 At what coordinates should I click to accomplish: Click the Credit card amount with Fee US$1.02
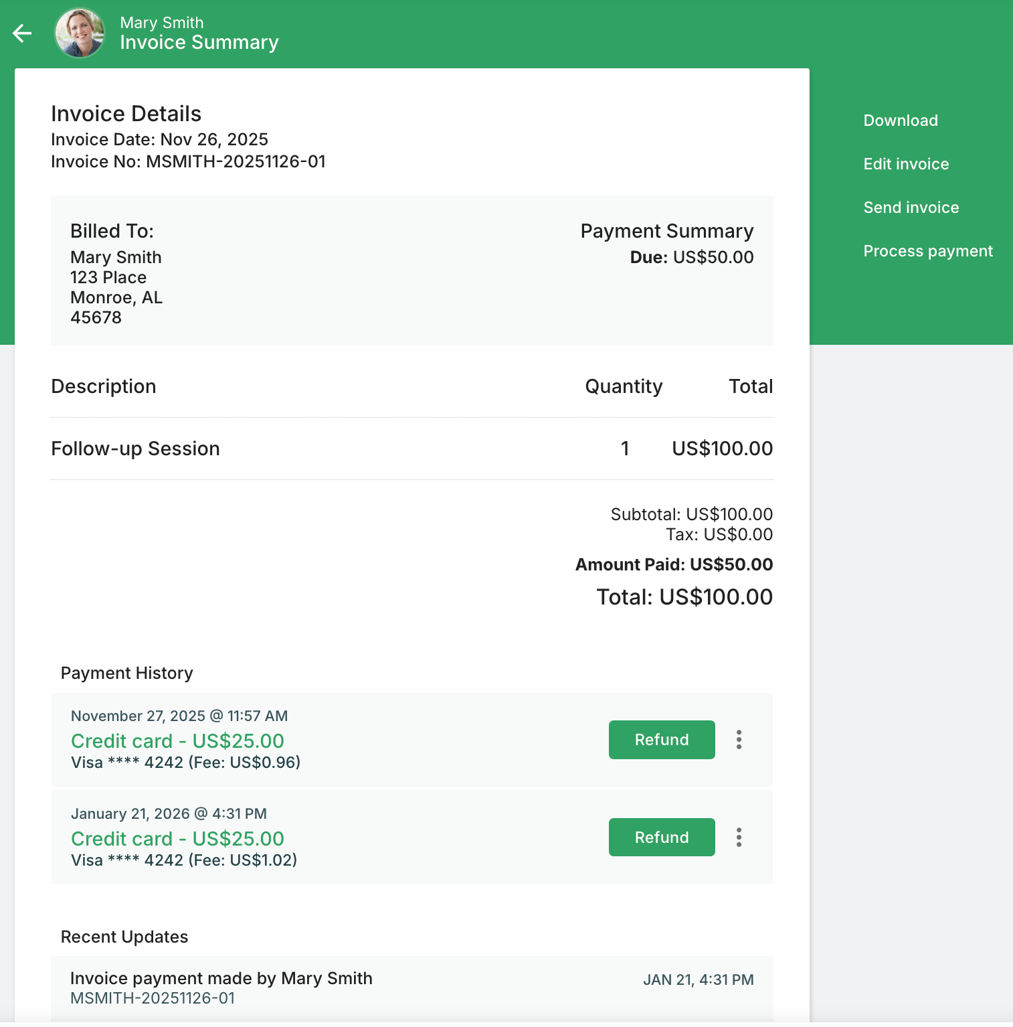[x=177, y=839]
